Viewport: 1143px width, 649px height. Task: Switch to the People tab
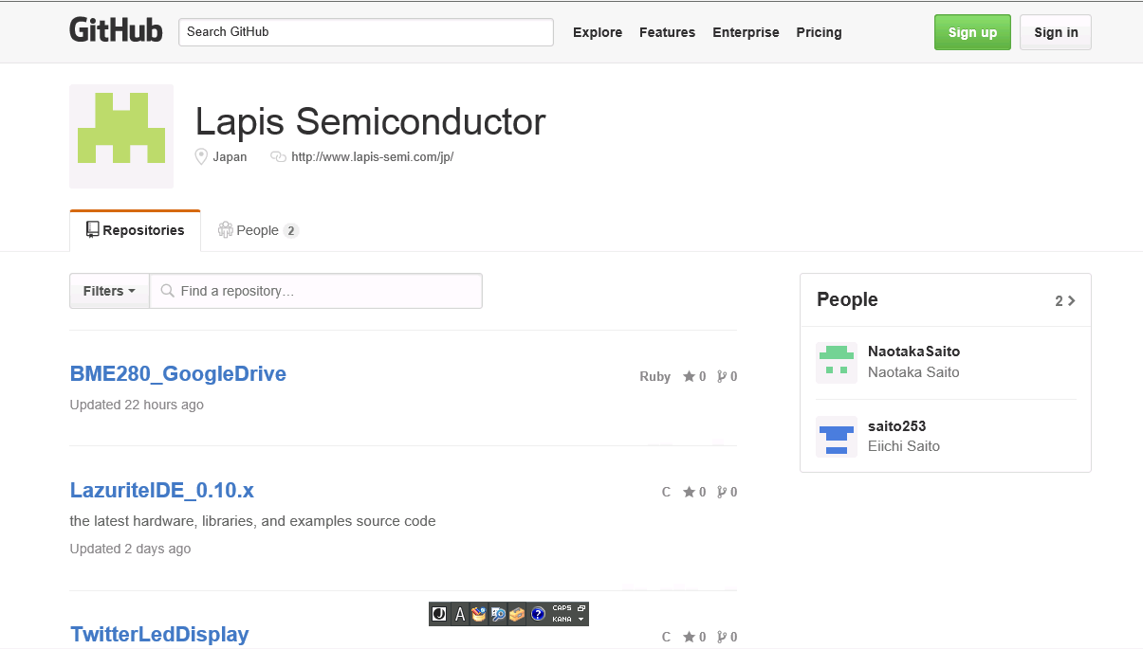[x=258, y=230]
